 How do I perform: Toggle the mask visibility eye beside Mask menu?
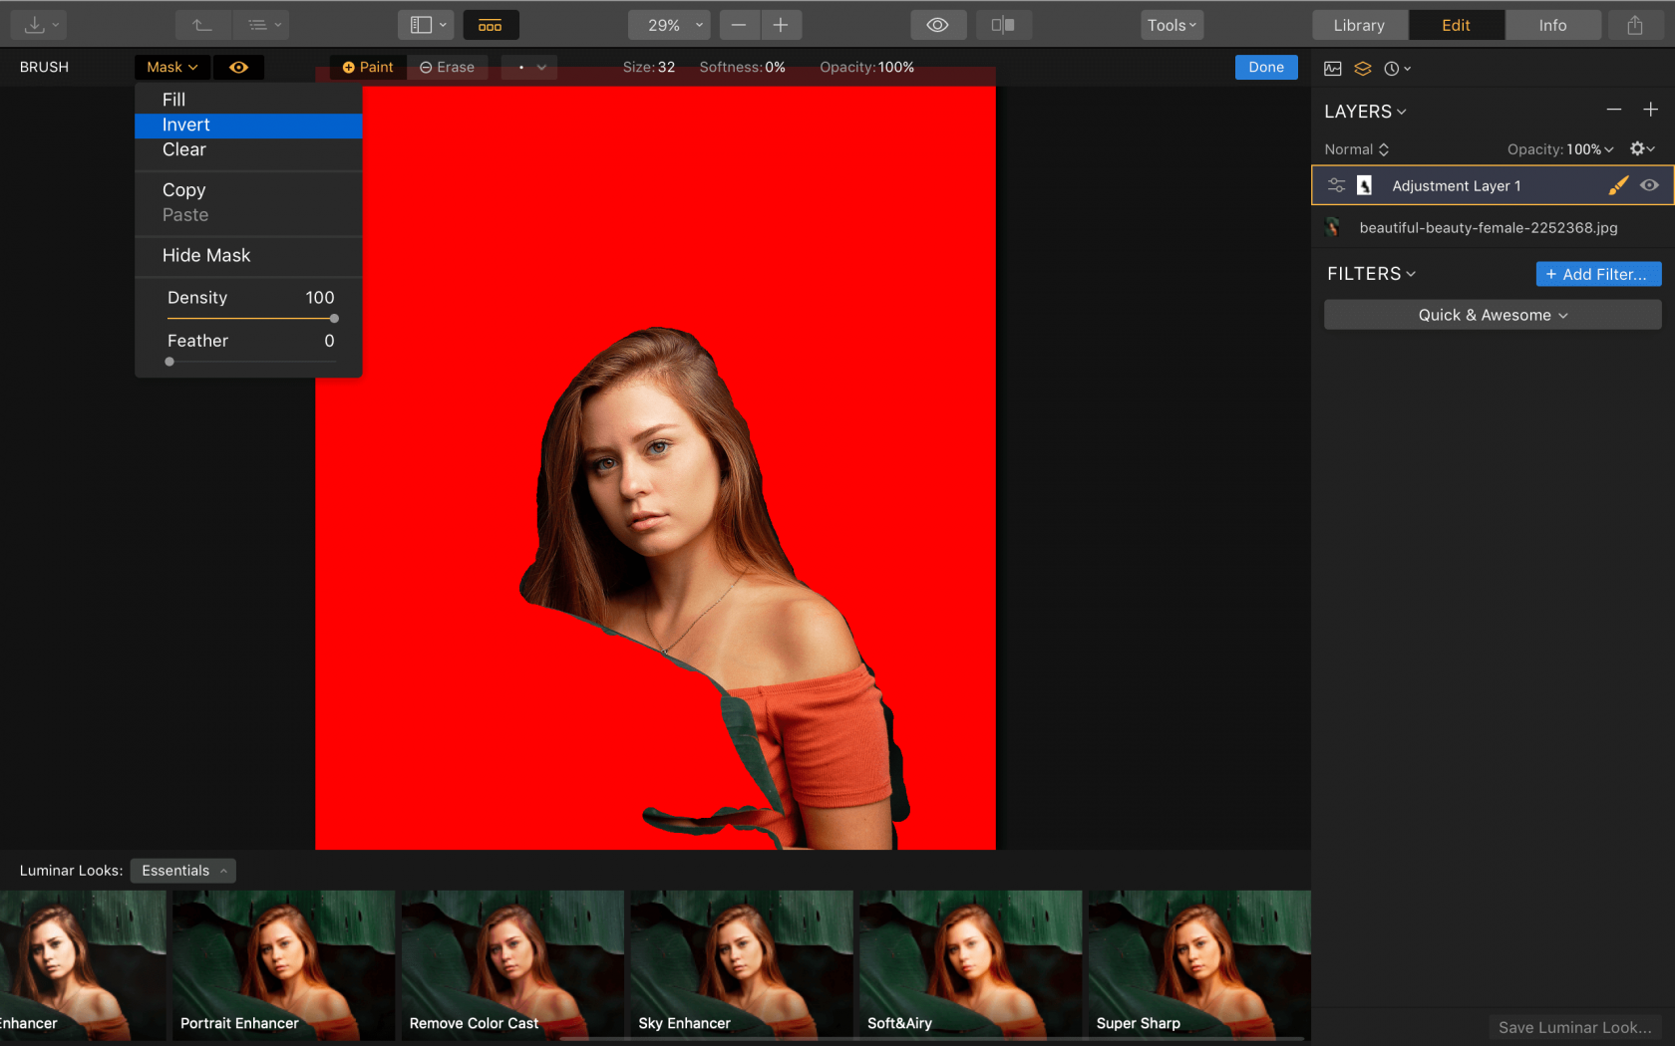point(238,67)
